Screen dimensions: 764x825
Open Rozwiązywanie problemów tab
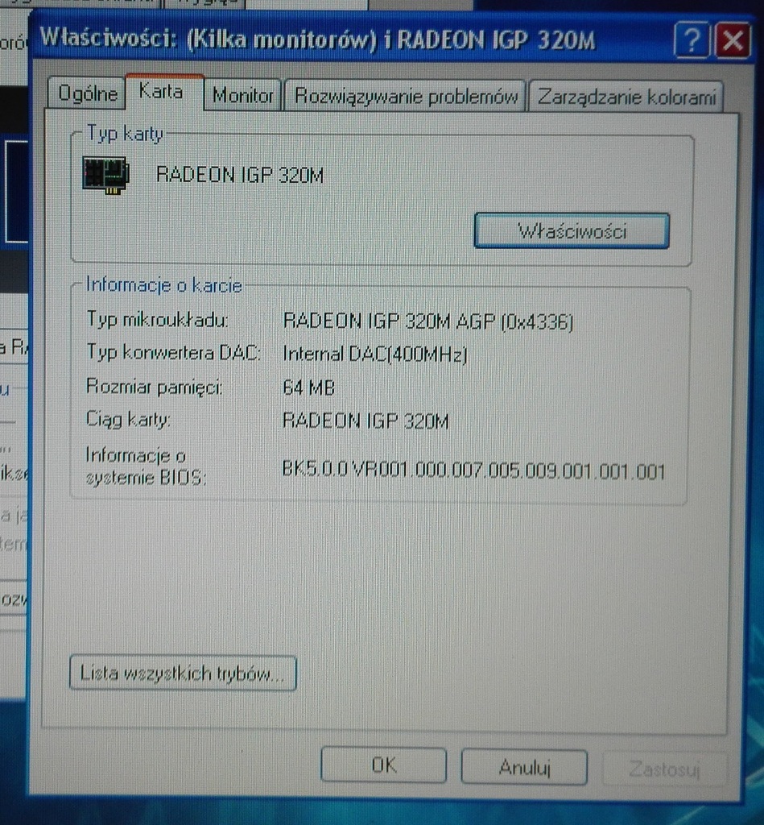[406, 97]
